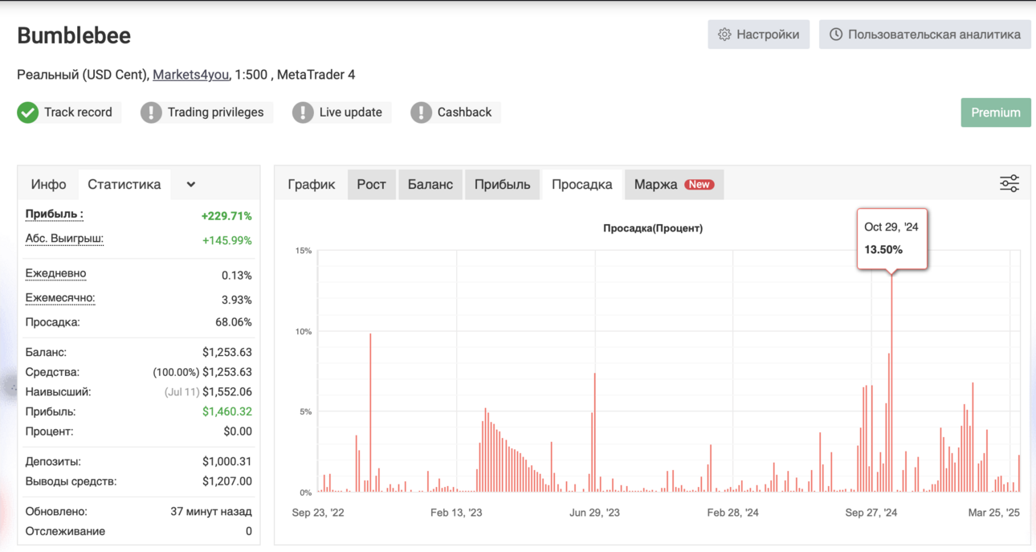Expand the dropdown arrow beside Статистика
The height and width of the screenshot is (552, 1036).
(190, 184)
